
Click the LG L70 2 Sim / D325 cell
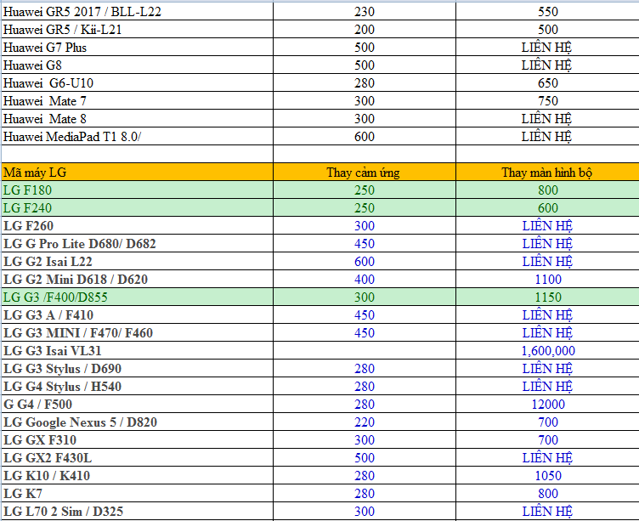pyautogui.click(x=138, y=511)
